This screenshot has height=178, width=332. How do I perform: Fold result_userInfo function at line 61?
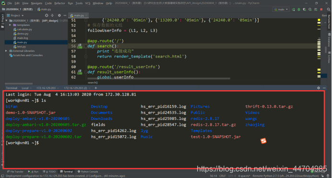pyautogui.click(x=86, y=72)
